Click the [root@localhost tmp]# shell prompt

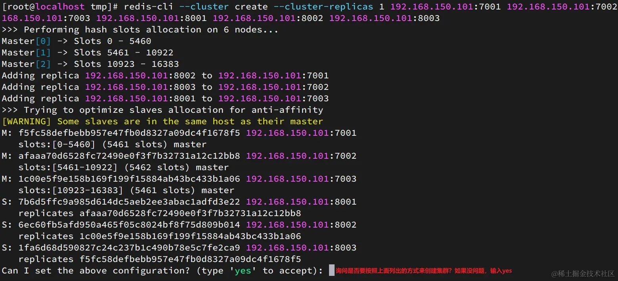[x=60, y=7]
